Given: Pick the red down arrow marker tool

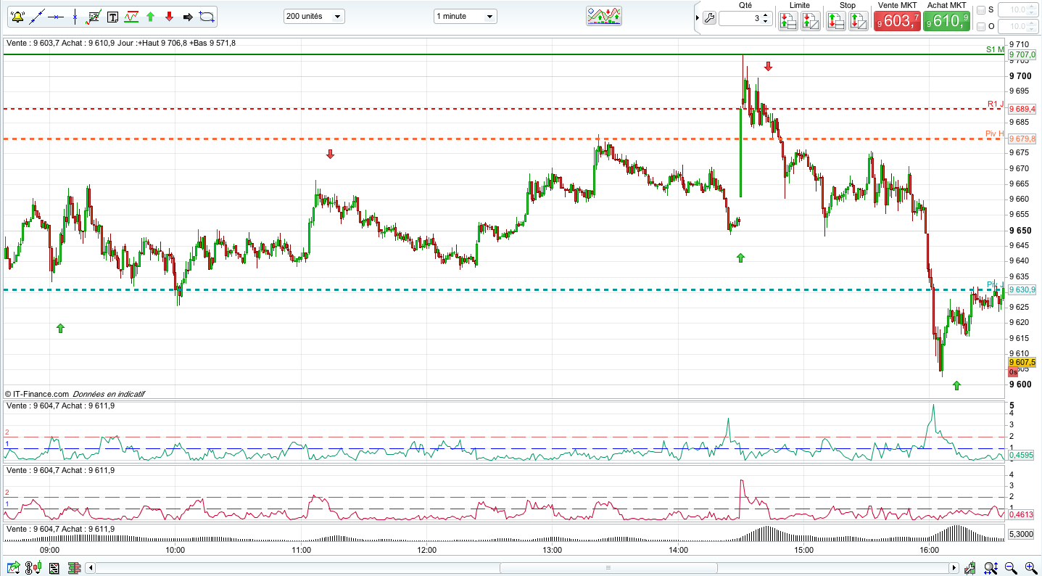Looking at the screenshot, I should tap(169, 16).
